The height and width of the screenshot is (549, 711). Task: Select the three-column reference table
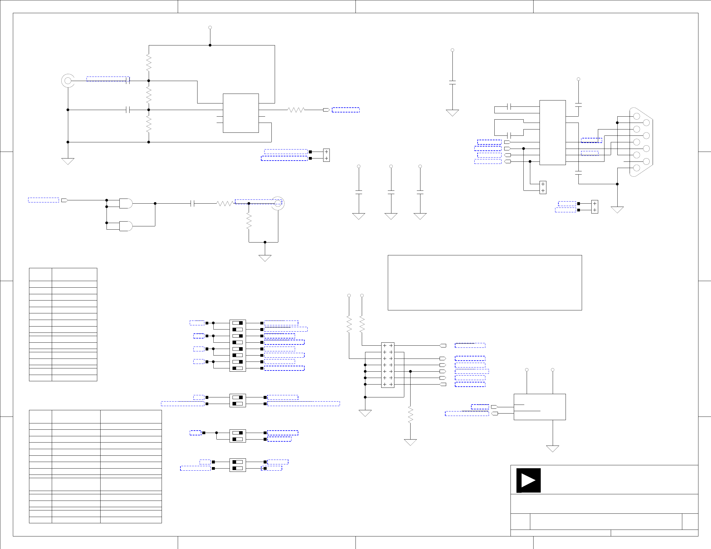point(95,466)
